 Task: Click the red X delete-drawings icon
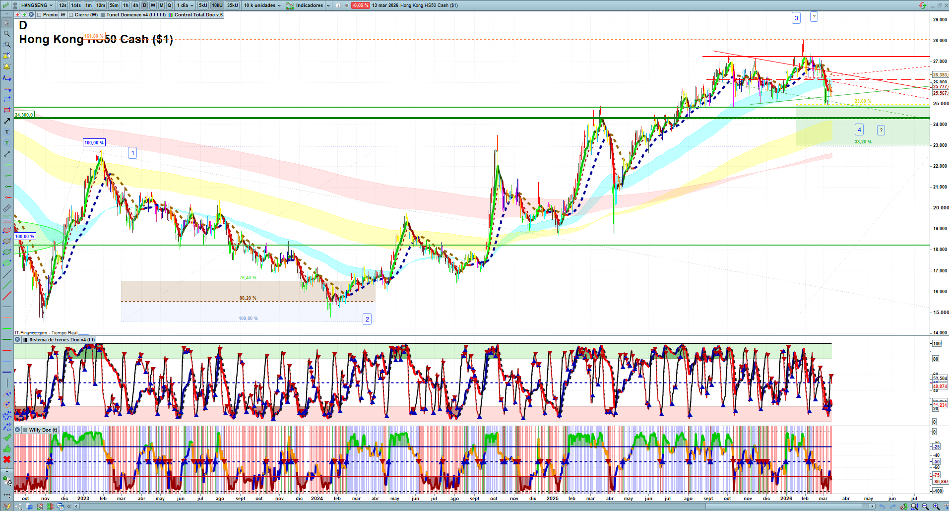7,459
